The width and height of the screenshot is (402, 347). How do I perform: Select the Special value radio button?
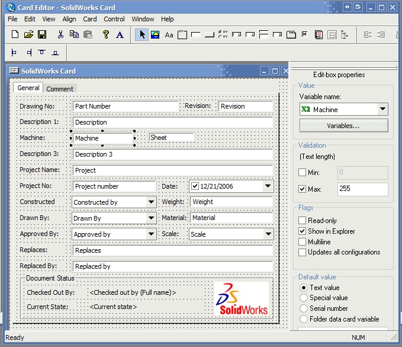point(304,298)
